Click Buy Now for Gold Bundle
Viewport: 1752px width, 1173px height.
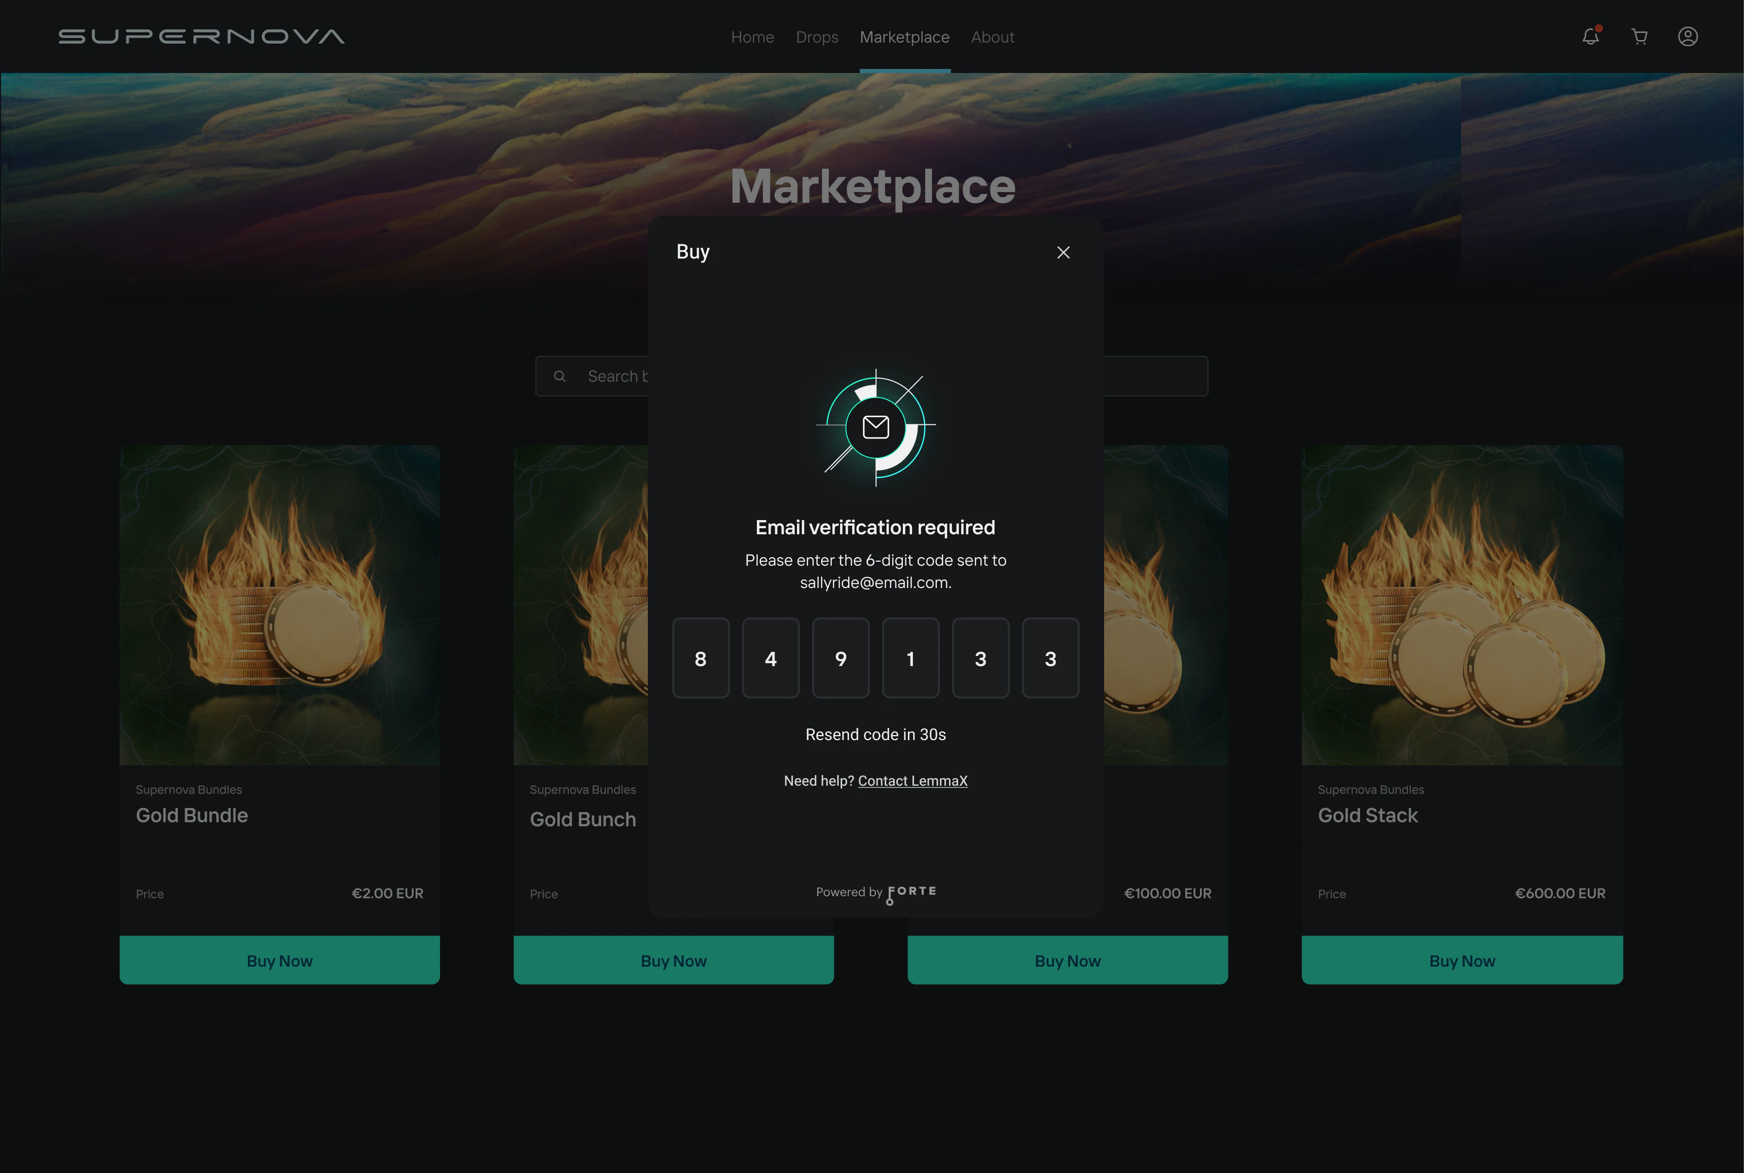click(x=280, y=961)
